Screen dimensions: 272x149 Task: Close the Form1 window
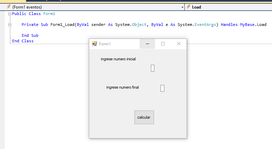[178, 44]
